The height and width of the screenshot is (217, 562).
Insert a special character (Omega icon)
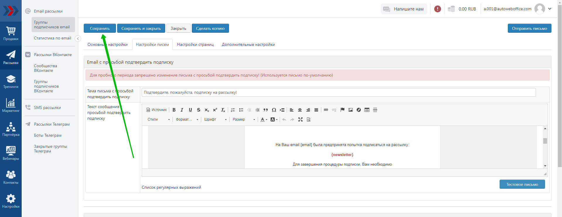[274, 110]
